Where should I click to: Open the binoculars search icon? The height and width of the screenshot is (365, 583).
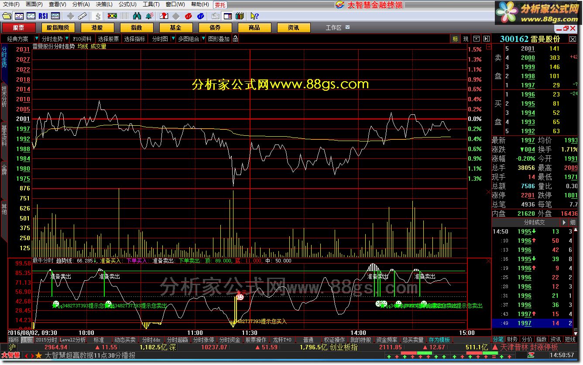[x=137, y=16]
